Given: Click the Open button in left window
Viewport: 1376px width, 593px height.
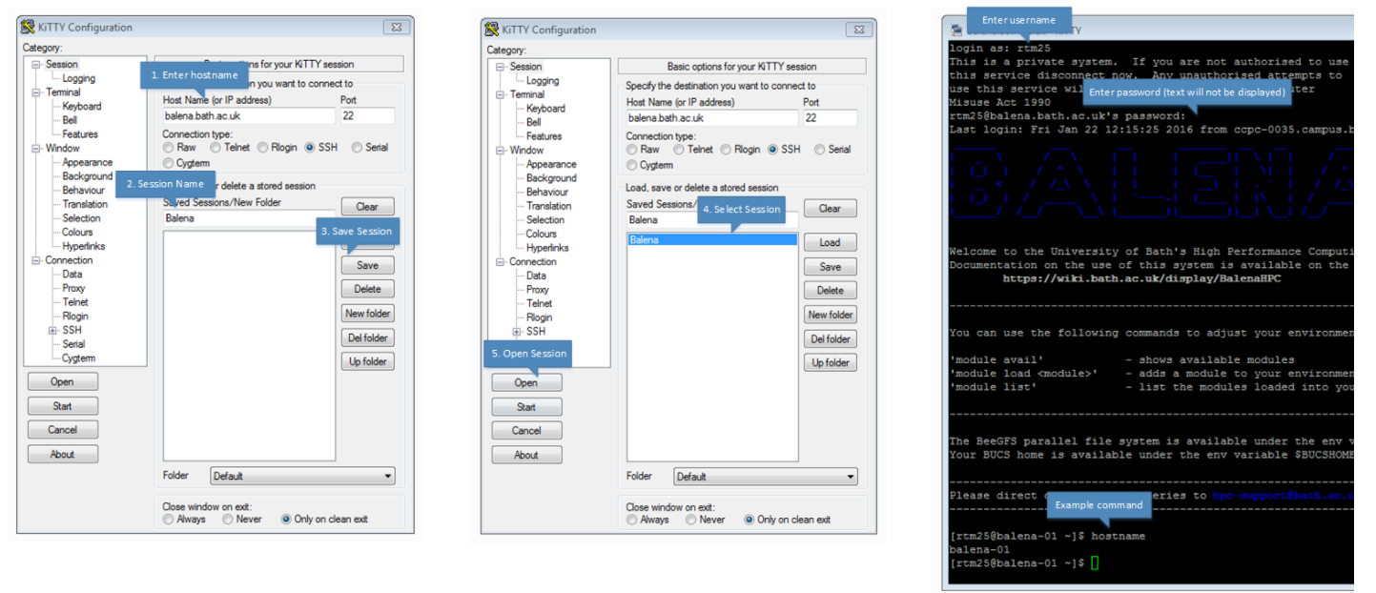Looking at the screenshot, I should tap(63, 382).
